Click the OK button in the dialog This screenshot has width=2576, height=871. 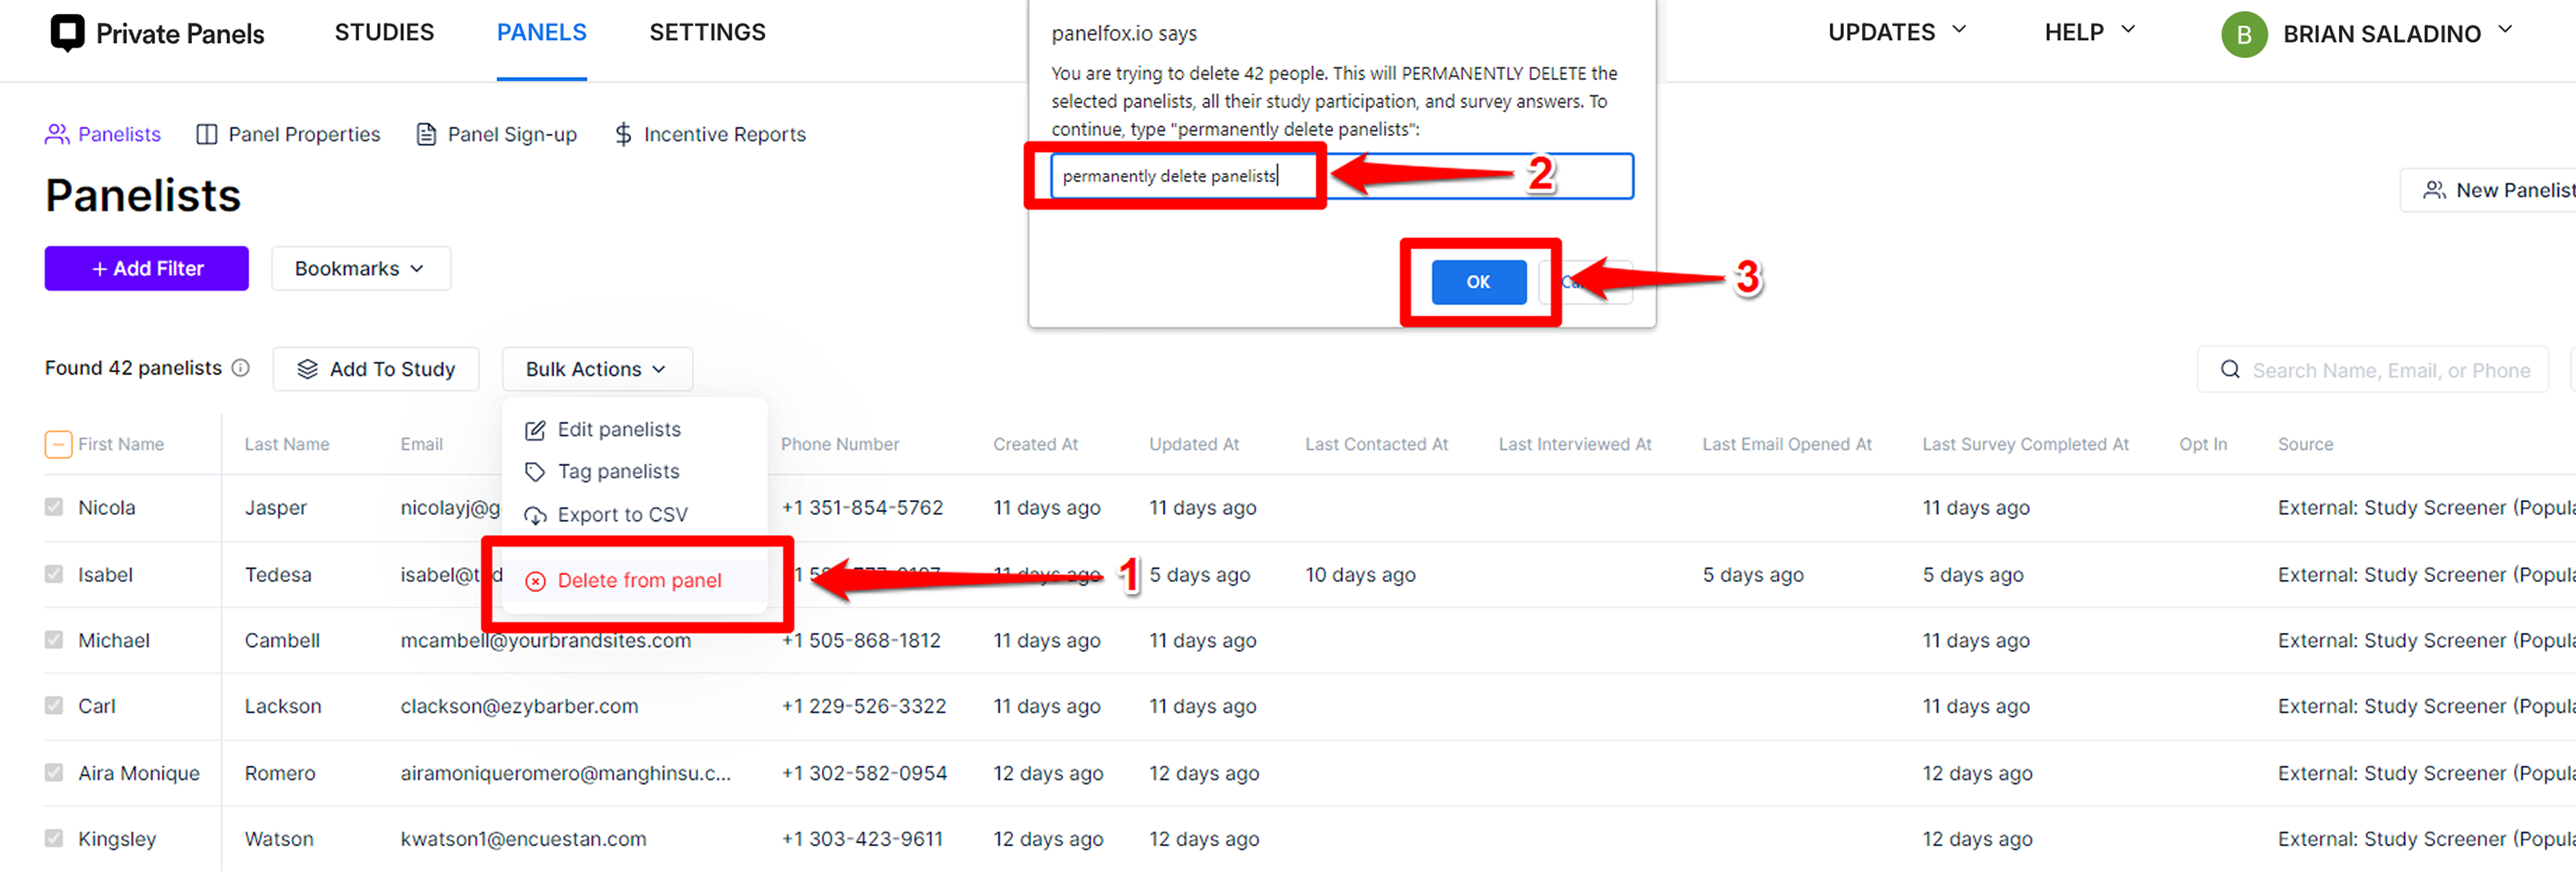1478,282
